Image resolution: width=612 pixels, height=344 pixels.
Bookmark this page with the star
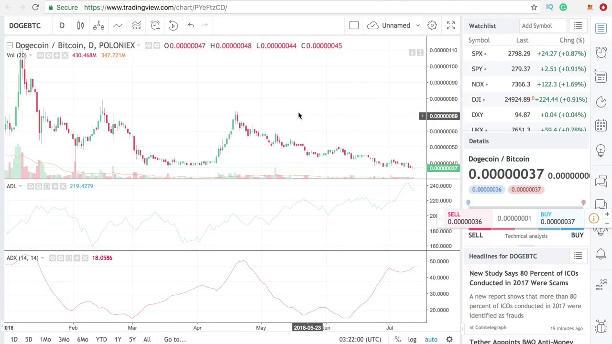tap(534, 7)
